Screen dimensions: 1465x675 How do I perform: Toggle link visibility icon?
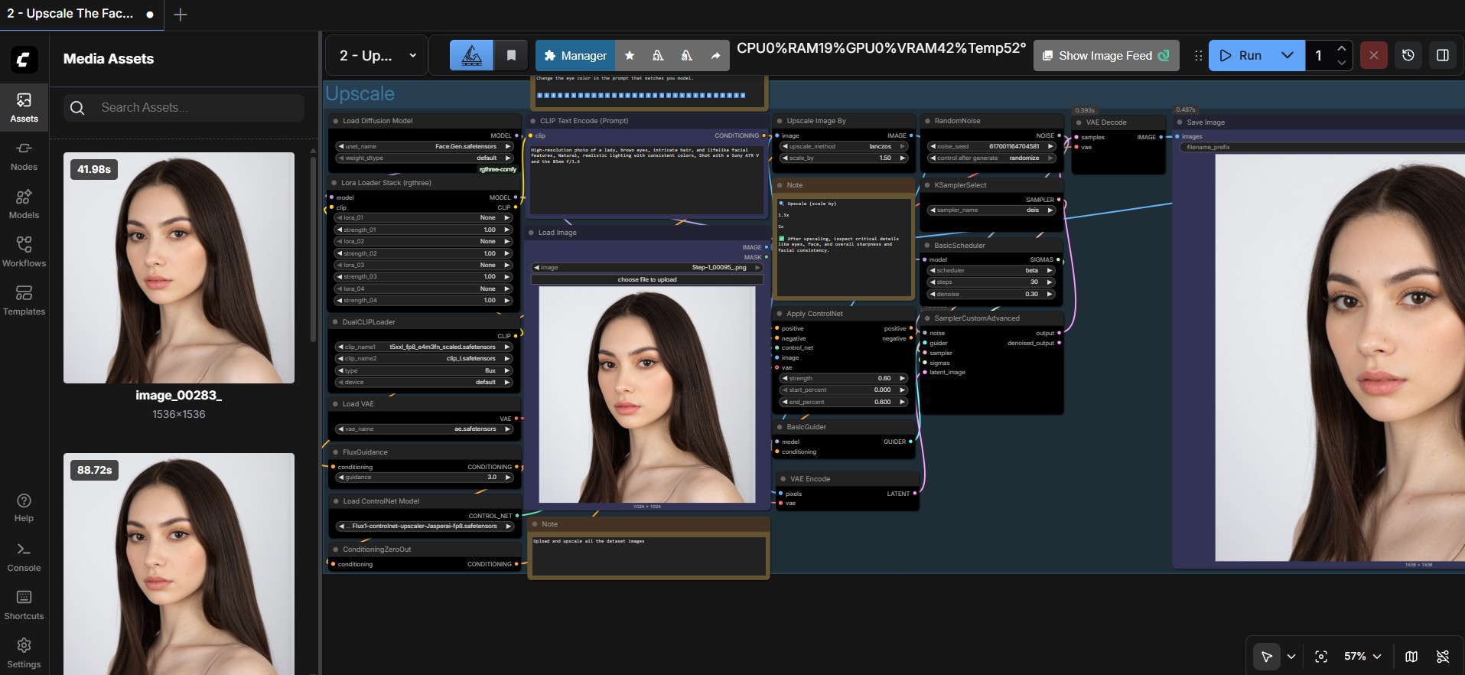[1443, 657]
